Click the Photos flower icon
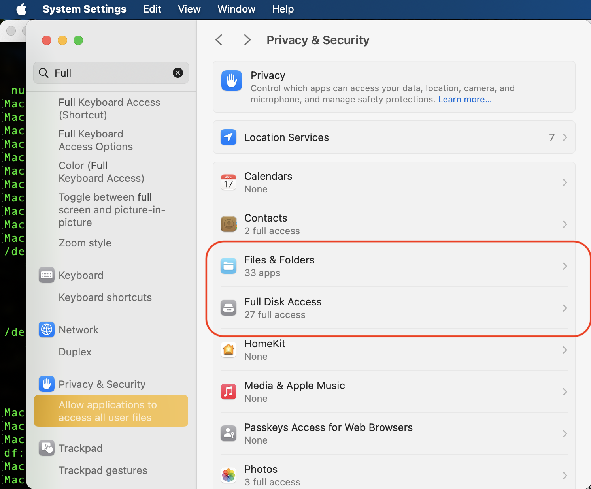The width and height of the screenshot is (591, 489). [x=228, y=476]
